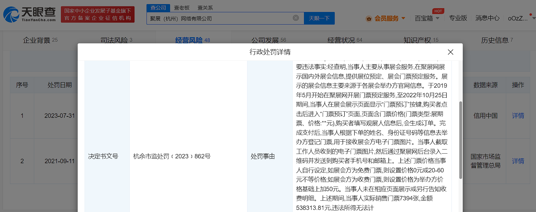Clear the search box with the X icon

[296, 18]
